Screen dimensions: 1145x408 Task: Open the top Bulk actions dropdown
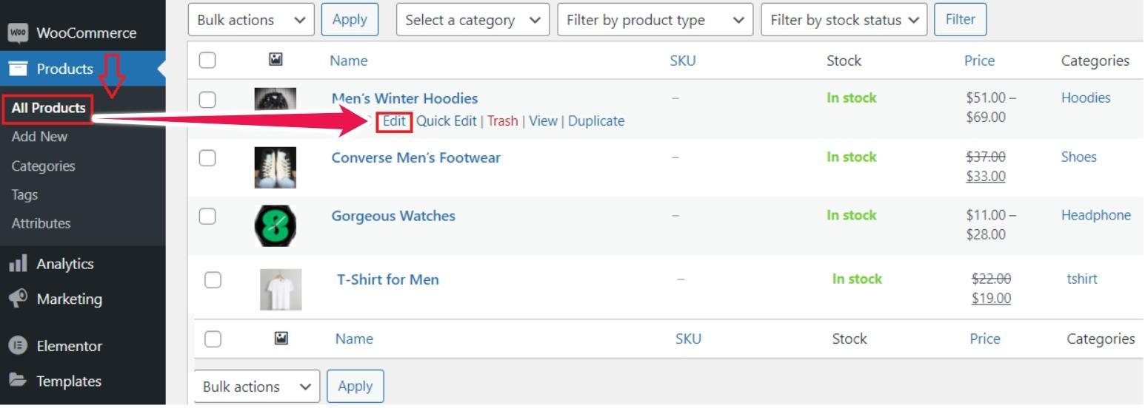tap(251, 20)
